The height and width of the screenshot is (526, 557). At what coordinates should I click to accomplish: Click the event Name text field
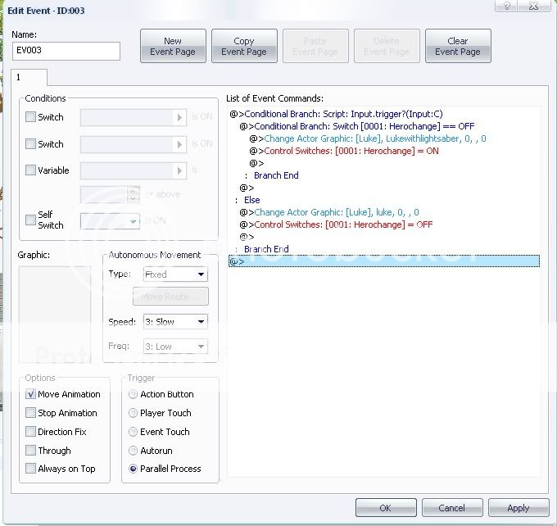pos(66,51)
